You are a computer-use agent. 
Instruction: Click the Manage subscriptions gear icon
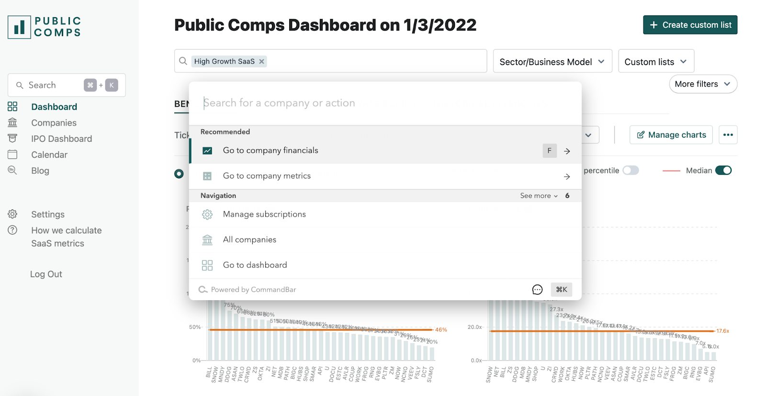pyautogui.click(x=207, y=215)
